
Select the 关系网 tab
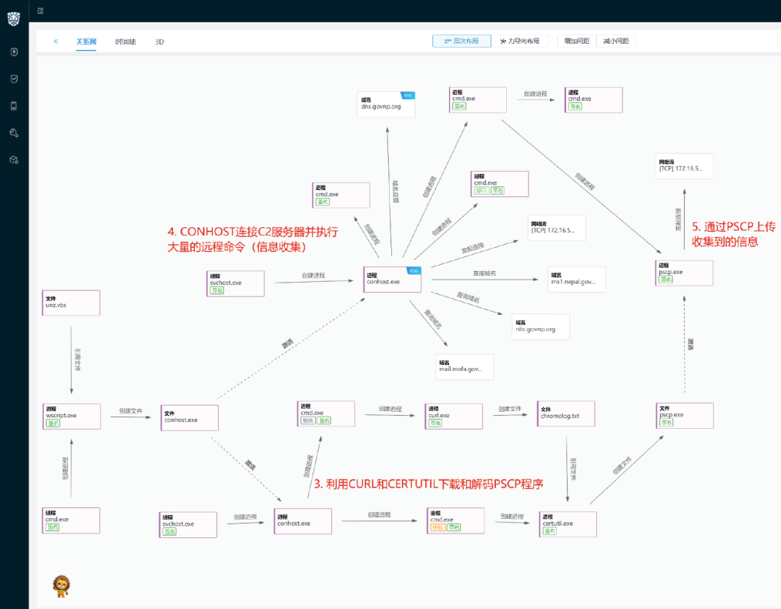click(x=85, y=42)
